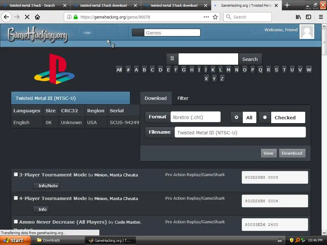Open page actions three-dot menu
The width and height of the screenshot is (327, 245).
tap(206, 17)
